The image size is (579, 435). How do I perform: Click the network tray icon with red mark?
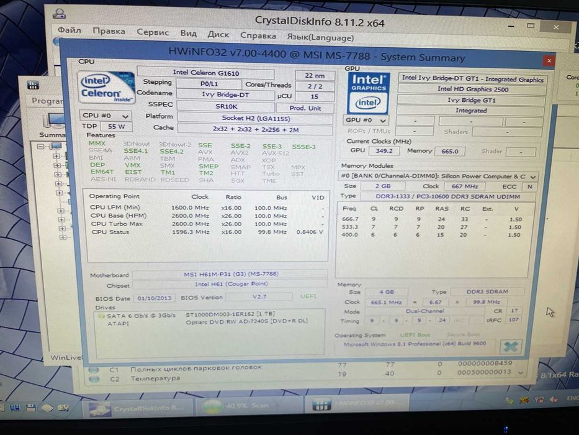coord(539,400)
